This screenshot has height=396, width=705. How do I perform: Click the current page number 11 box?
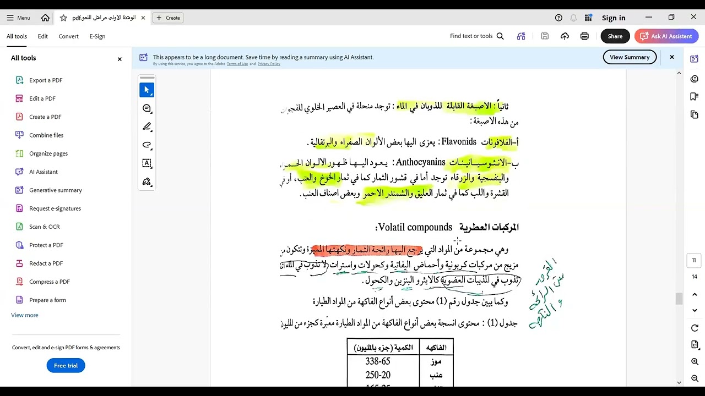point(694,261)
